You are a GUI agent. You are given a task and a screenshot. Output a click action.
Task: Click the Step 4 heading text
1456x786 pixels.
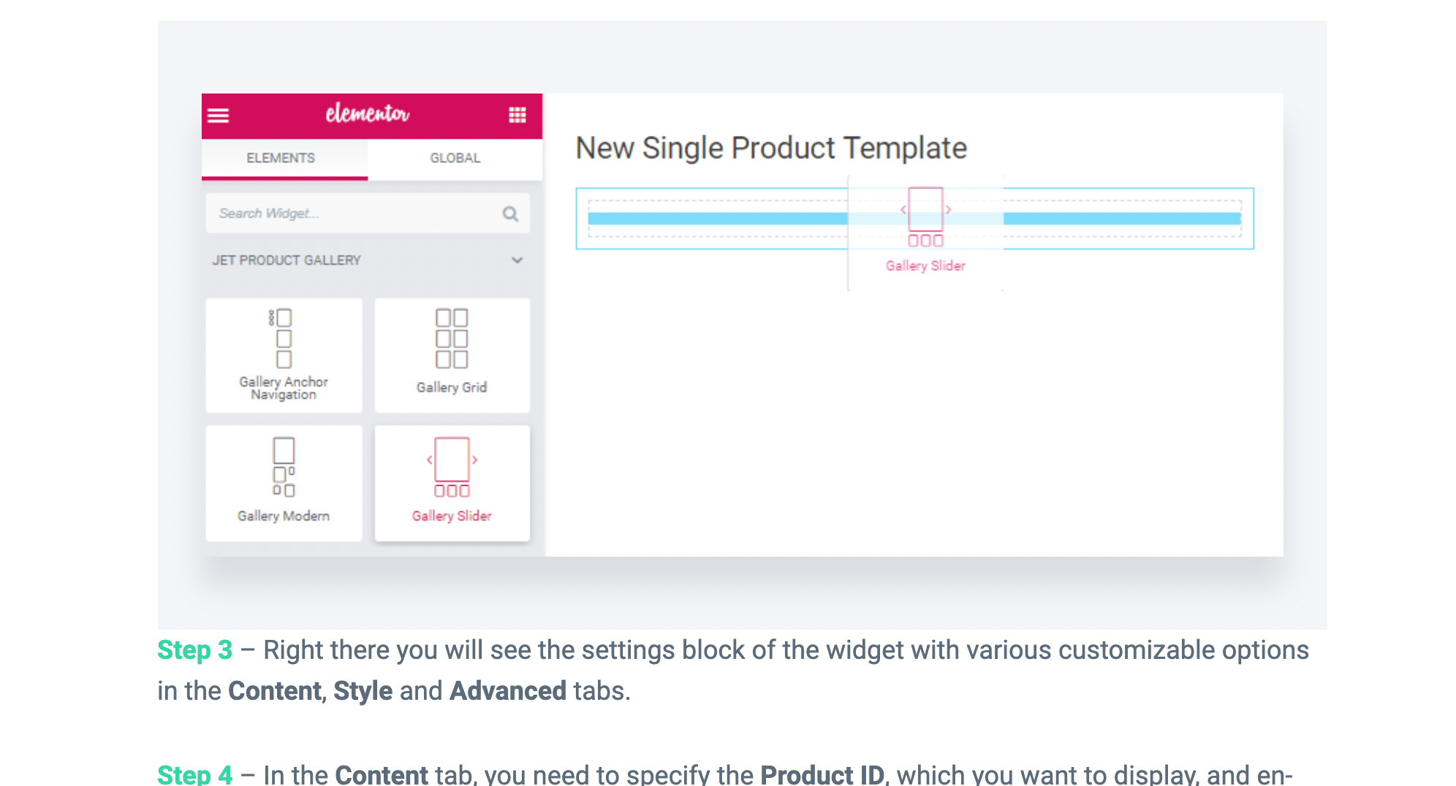click(195, 774)
